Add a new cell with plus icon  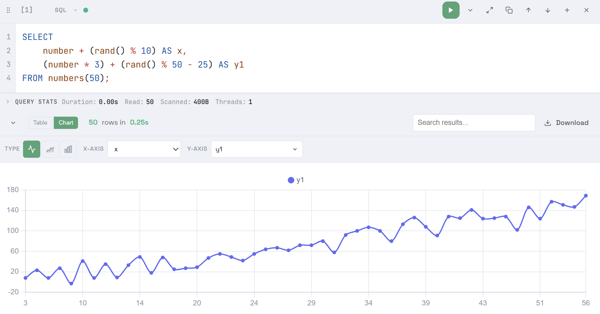[x=567, y=10]
